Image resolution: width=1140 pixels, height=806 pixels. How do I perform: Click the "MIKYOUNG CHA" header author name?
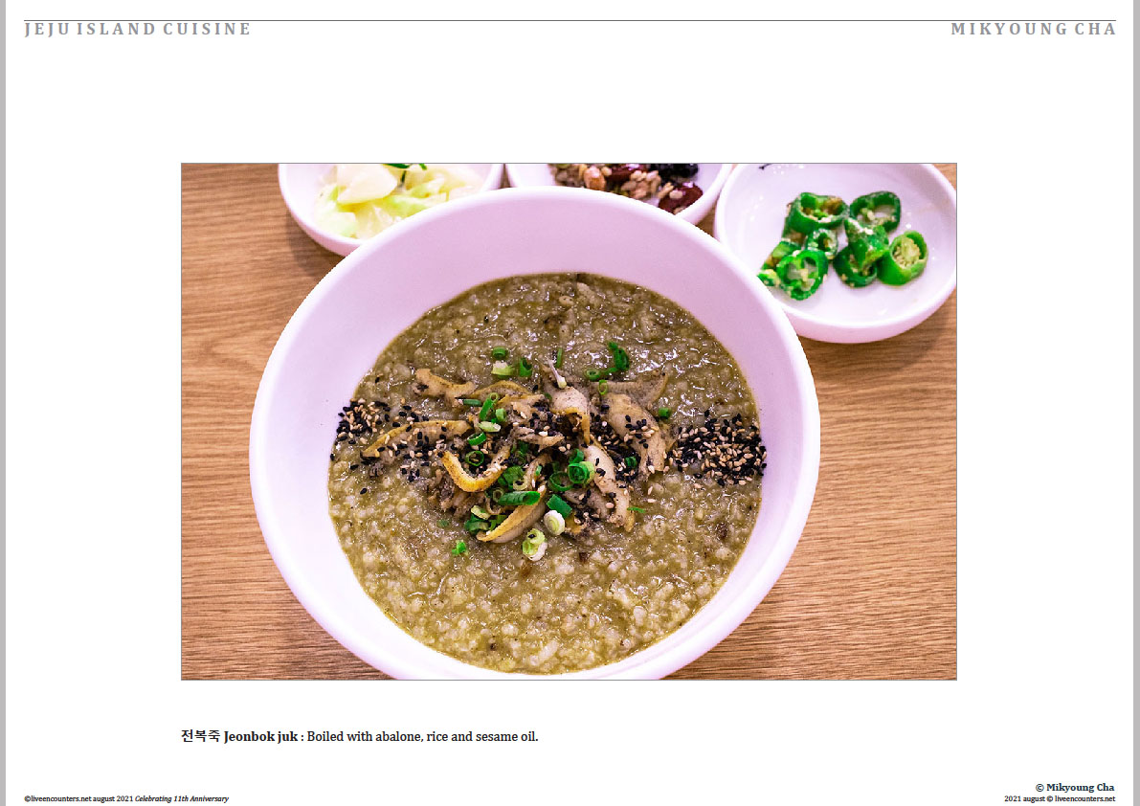(x=1033, y=29)
